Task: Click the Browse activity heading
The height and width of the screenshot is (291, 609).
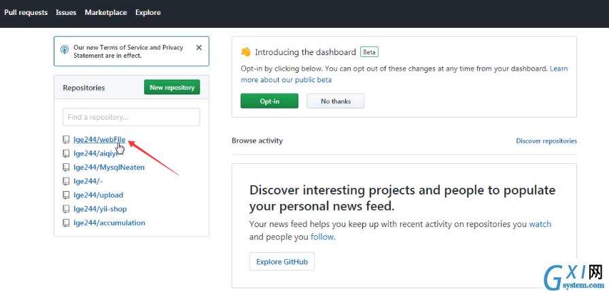Action: point(257,141)
